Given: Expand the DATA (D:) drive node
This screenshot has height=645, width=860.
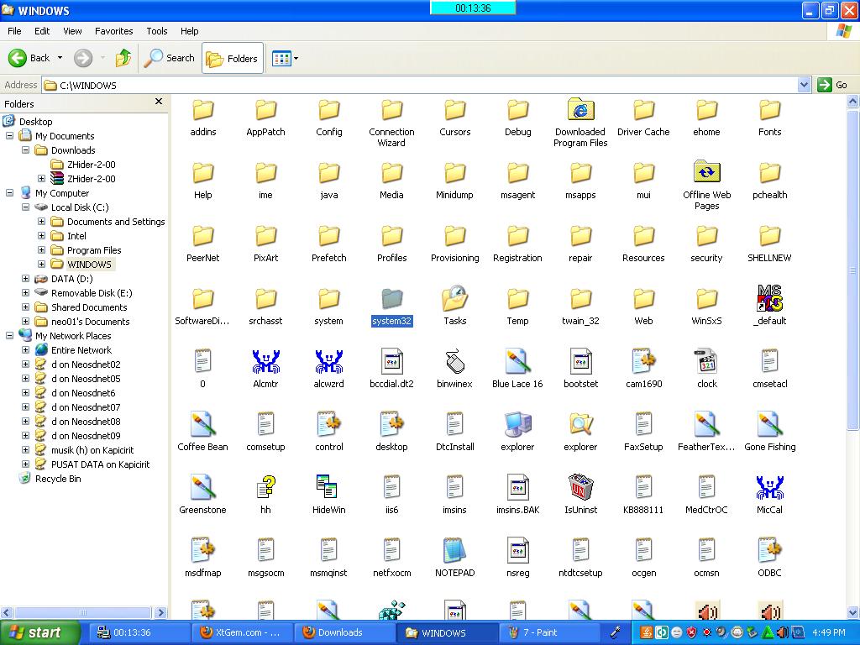Looking at the screenshot, I should click(25, 279).
